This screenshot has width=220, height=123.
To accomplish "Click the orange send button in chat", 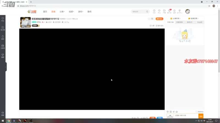I will tap(201, 116).
